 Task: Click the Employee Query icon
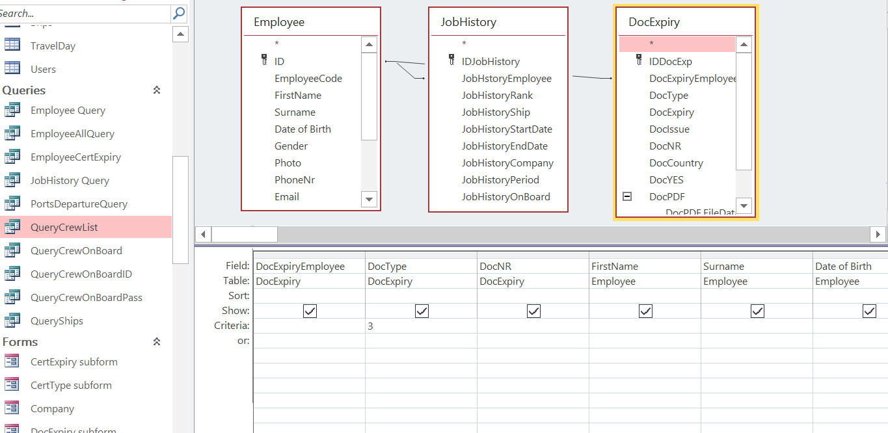pyautogui.click(x=12, y=110)
